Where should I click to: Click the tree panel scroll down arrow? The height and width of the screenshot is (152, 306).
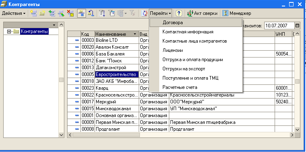point(61,135)
